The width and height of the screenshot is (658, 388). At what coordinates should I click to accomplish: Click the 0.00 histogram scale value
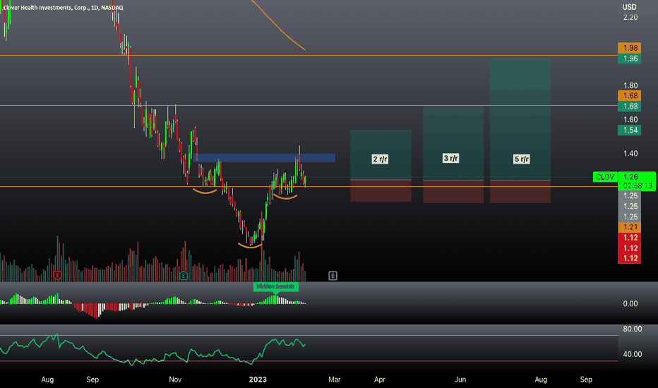[630, 303]
